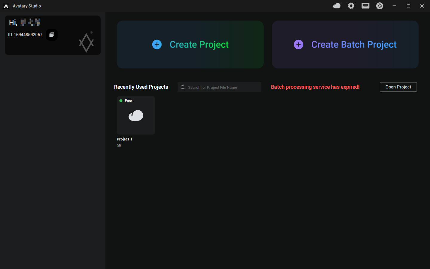Maximize the Avatary Studio window
Viewport: 430px width, 269px height.
pyautogui.click(x=408, y=6)
